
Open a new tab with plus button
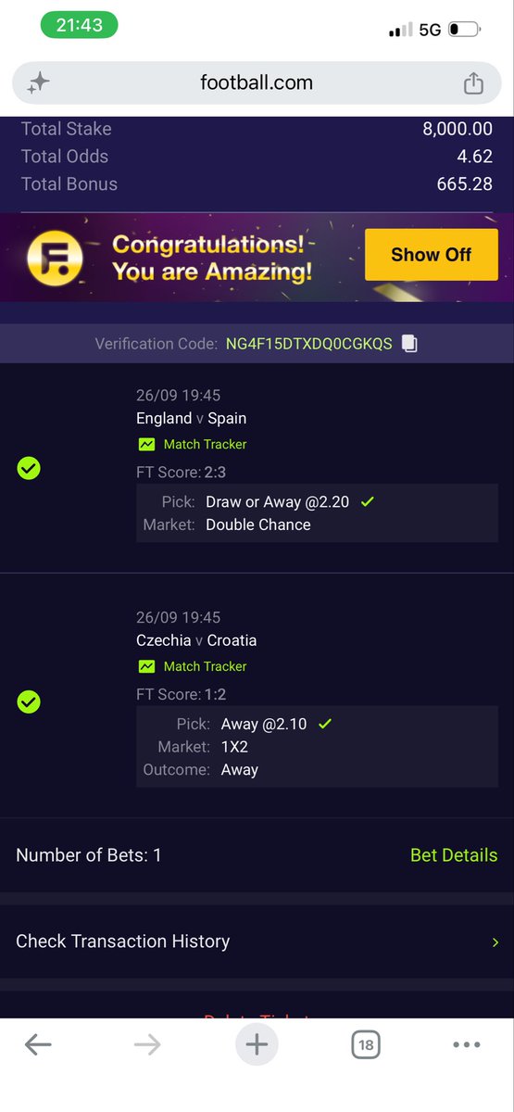tap(257, 1045)
